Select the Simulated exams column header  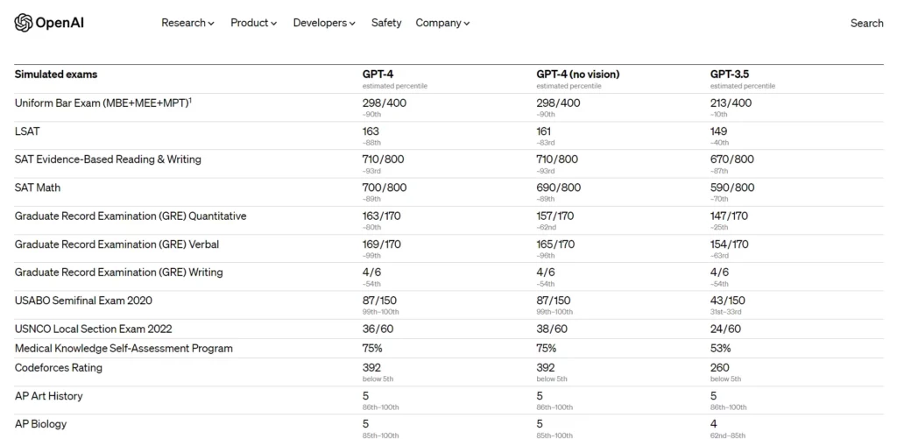pos(56,74)
